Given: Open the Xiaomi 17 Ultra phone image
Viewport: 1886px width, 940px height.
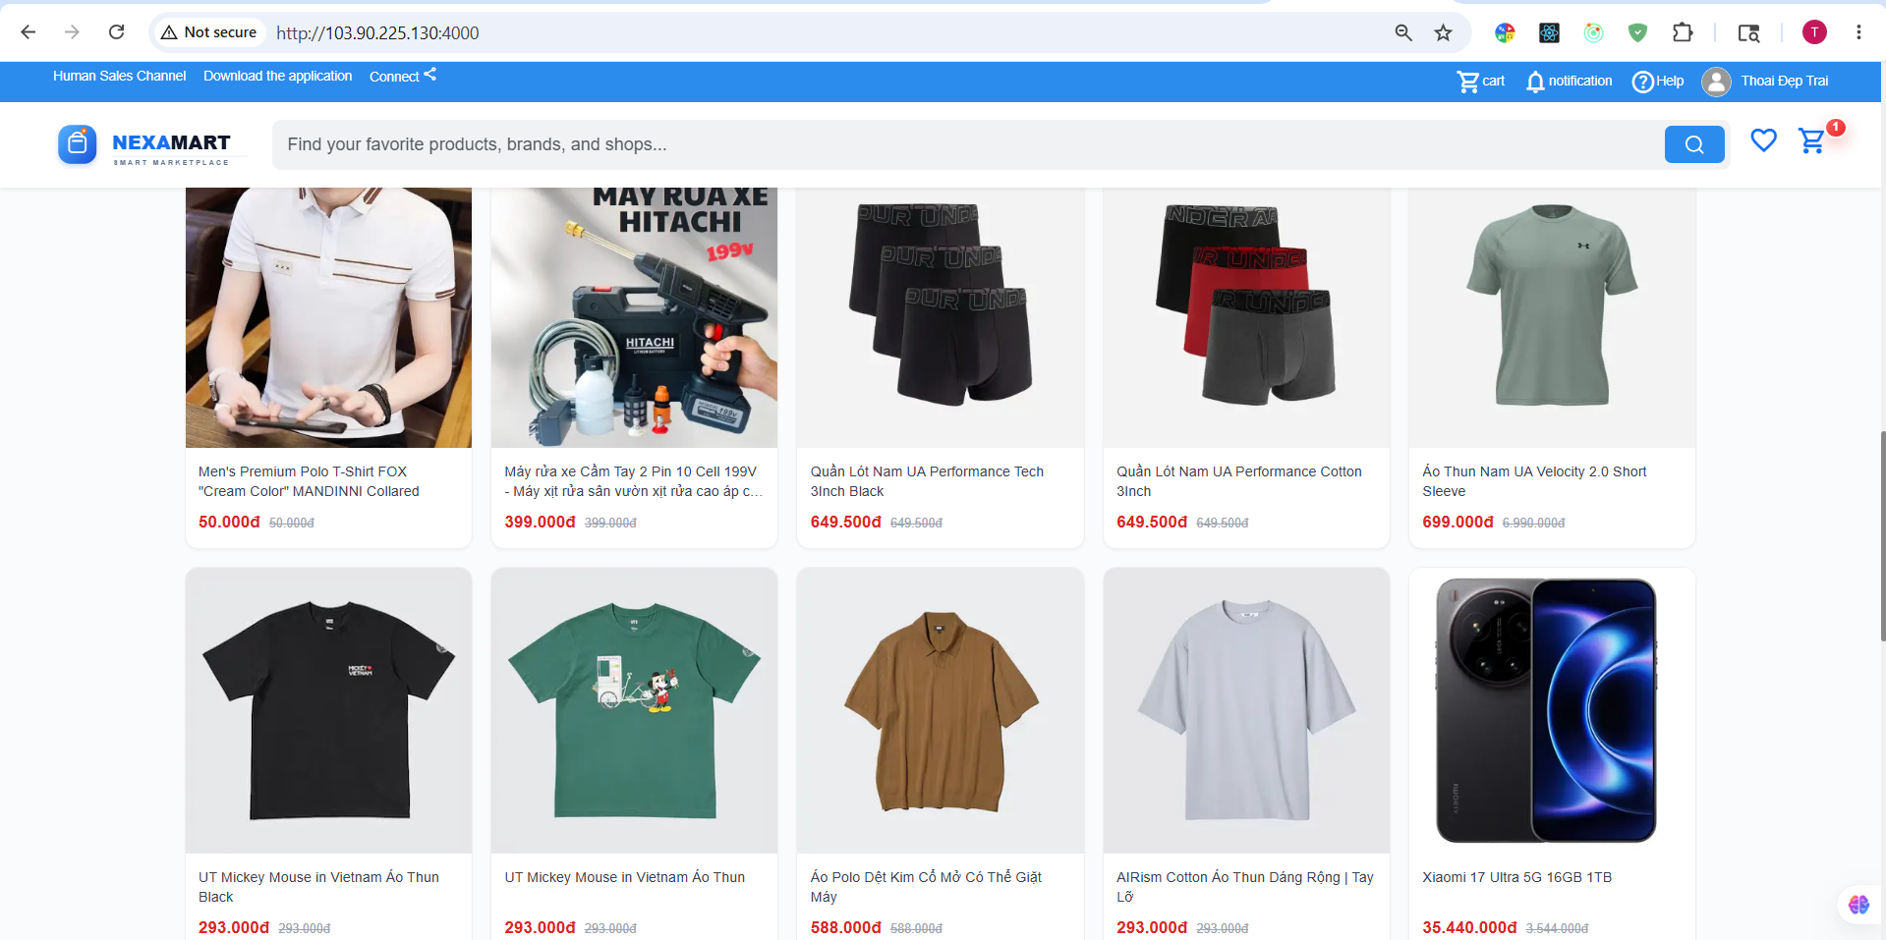Looking at the screenshot, I should (x=1552, y=710).
